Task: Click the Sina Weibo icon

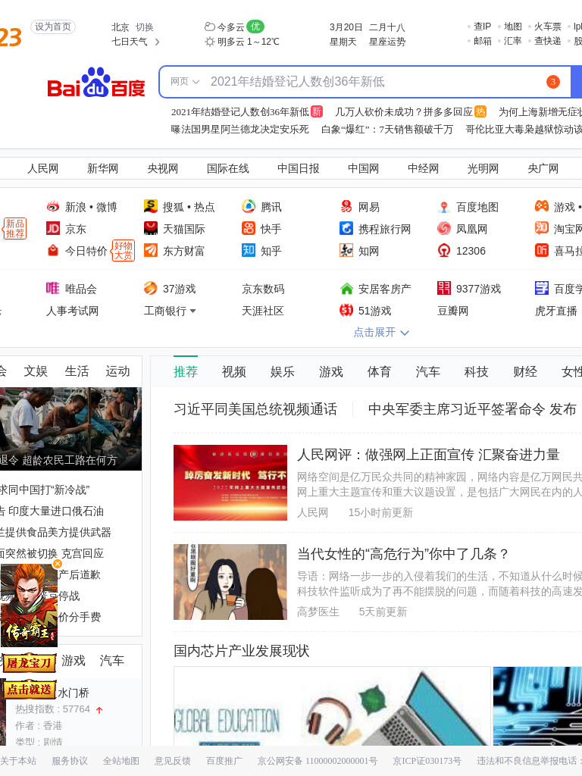Action: point(52,206)
